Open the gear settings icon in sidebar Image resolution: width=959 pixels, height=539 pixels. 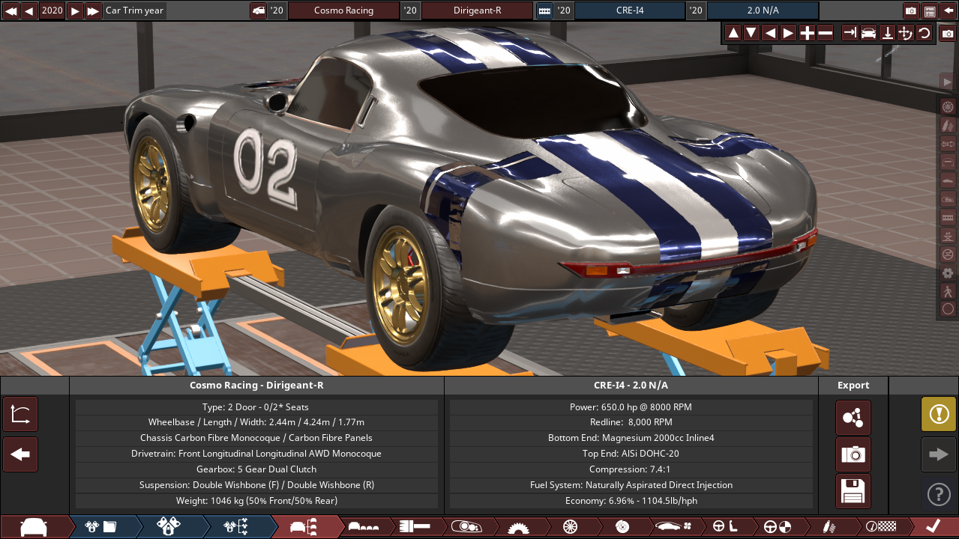pos(948,272)
